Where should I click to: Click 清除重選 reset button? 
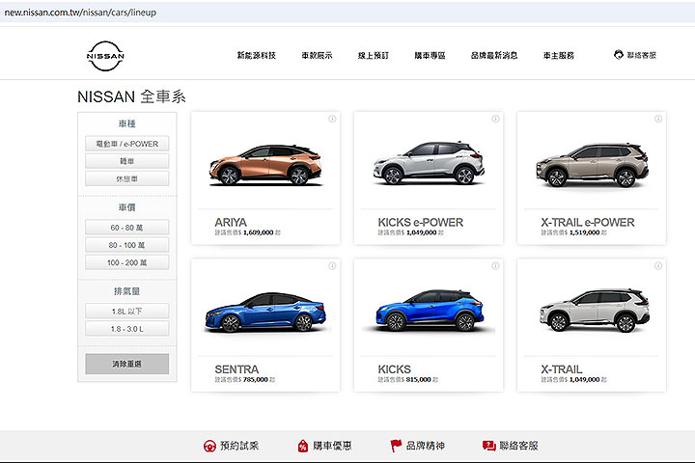coord(126,364)
